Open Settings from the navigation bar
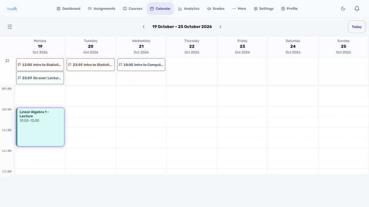 (264, 9)
